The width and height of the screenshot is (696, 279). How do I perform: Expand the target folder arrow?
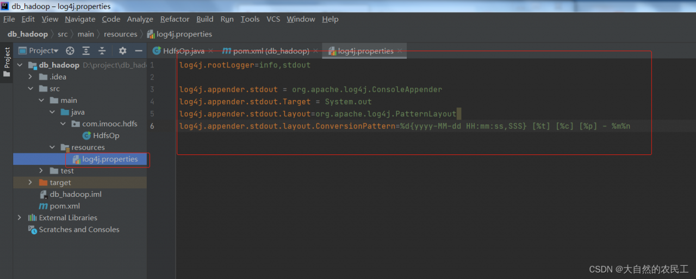pos(31,183)
